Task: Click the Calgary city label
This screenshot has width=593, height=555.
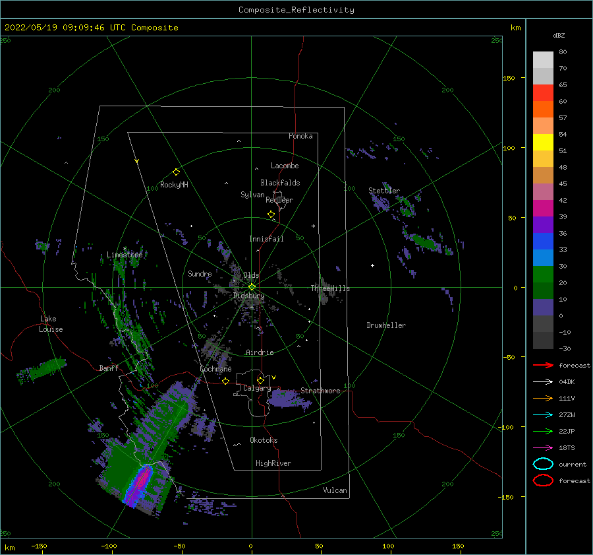Action: [x=257, y=388]
